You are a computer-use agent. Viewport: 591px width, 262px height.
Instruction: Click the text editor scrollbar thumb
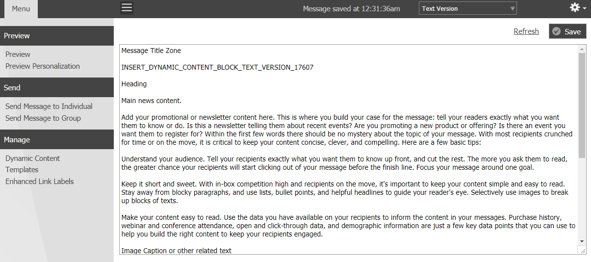click(x=582, y=105)
